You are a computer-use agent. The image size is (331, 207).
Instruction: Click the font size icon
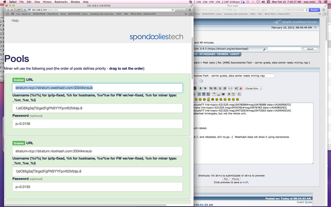click(x=236, y=88)
